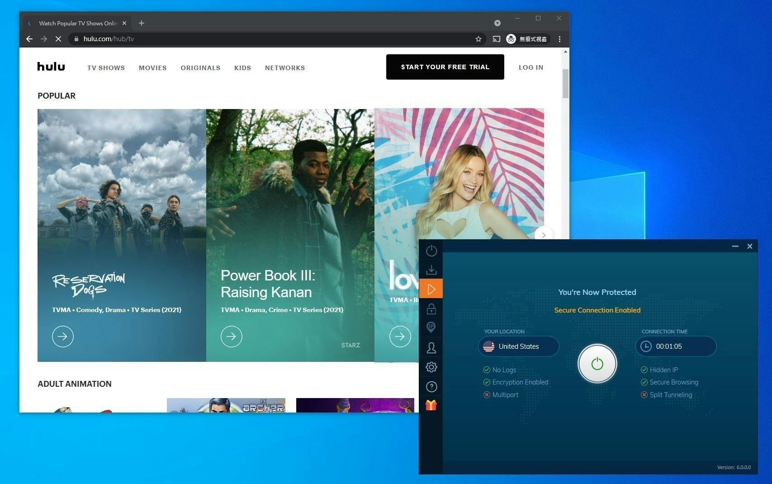
Task: Click START YOUR FREE TRIAL button
Action: [445, 67]
